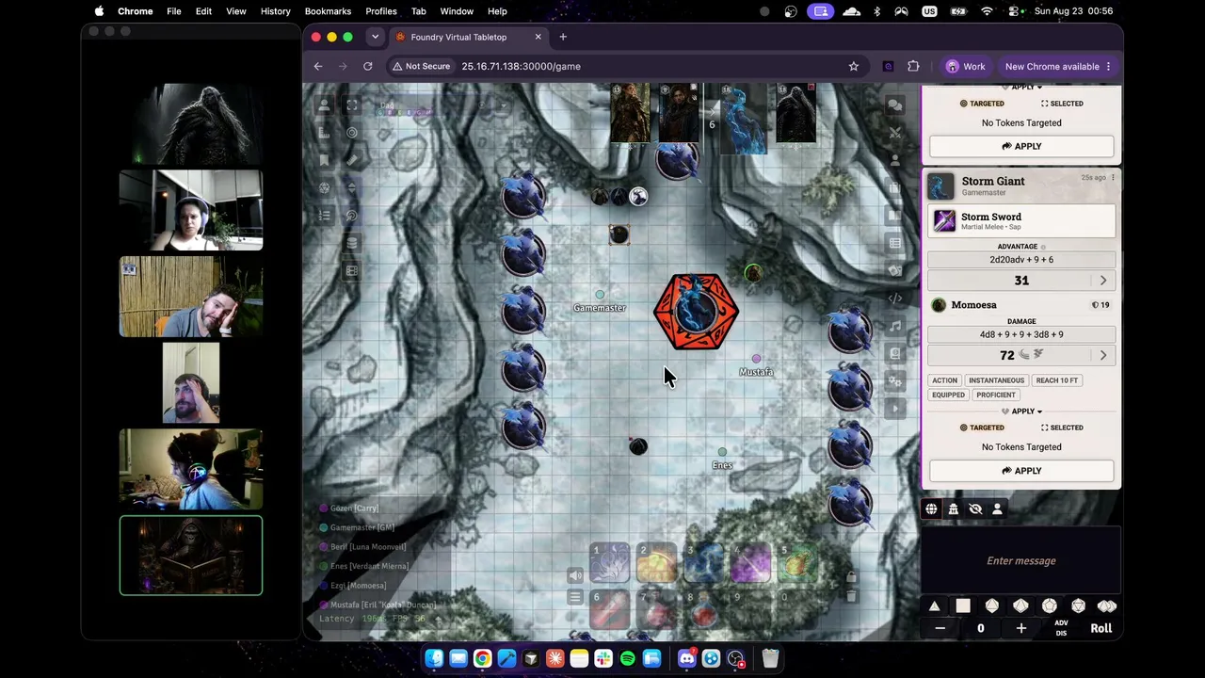Open the Storm Sword item entry

tap(1021, 221)
